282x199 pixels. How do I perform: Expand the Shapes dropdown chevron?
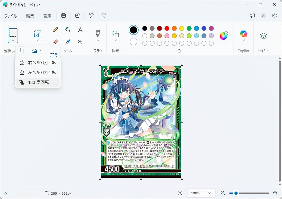116,40
